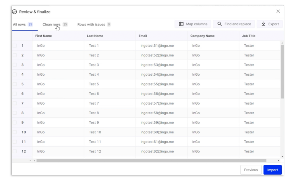Image resolution: width=294 pixels, height=182 pixels.
Task: Export the data with Export button
Action: tap(270, 24)
